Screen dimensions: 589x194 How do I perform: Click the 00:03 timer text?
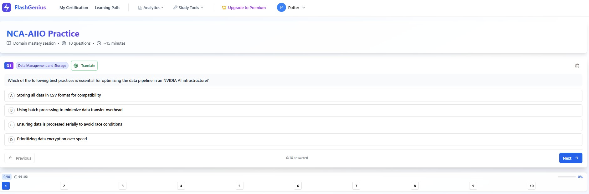pos(23,177)
